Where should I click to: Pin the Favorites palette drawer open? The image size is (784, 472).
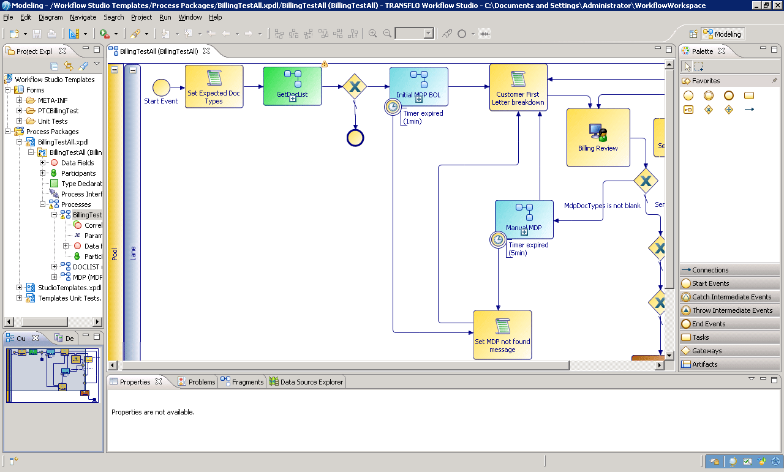[x=775, y=80]
